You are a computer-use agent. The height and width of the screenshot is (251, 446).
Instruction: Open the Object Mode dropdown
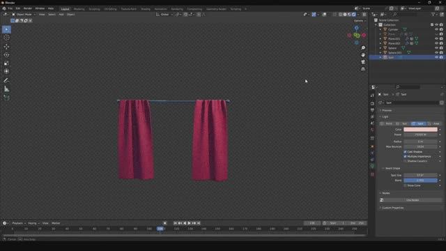click(x=24, y=15)
